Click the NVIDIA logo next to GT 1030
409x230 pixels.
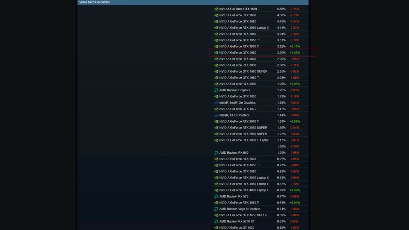click(x=216, y=228)
